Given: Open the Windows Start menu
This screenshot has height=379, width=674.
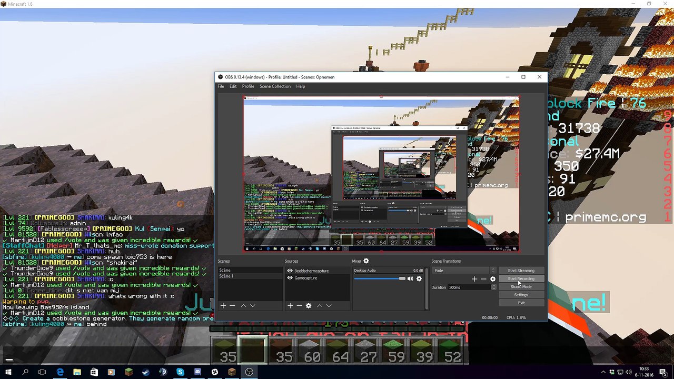Looking at the screenshot, I should pos(9,372).
